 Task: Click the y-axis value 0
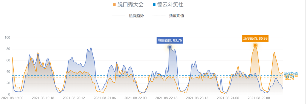click(x=9, y=94)
